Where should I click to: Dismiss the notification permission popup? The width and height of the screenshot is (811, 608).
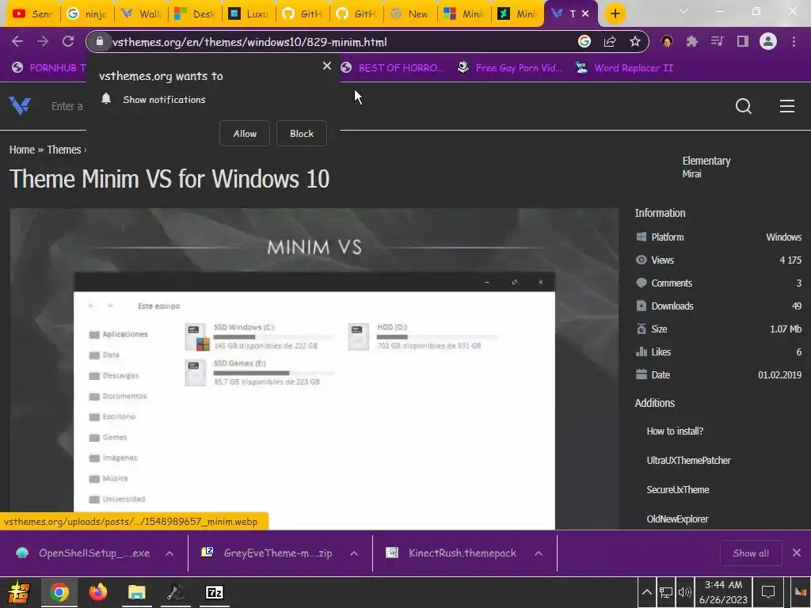pyautogui.click(x=327, y=66)
